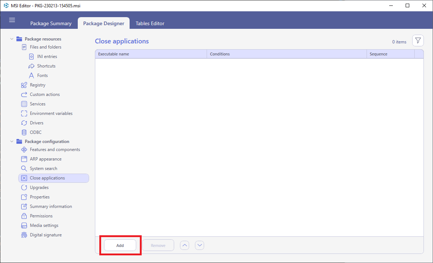Go to Digital signature
Image resolution: width=433 pixels, height=263 pixels.
tap(46, 235)
